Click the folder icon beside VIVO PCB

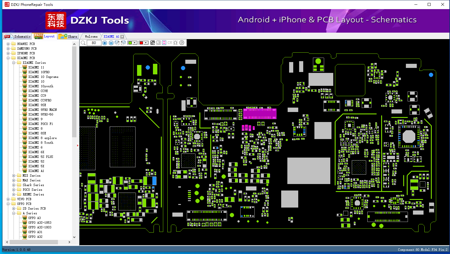tap(14, 199)
